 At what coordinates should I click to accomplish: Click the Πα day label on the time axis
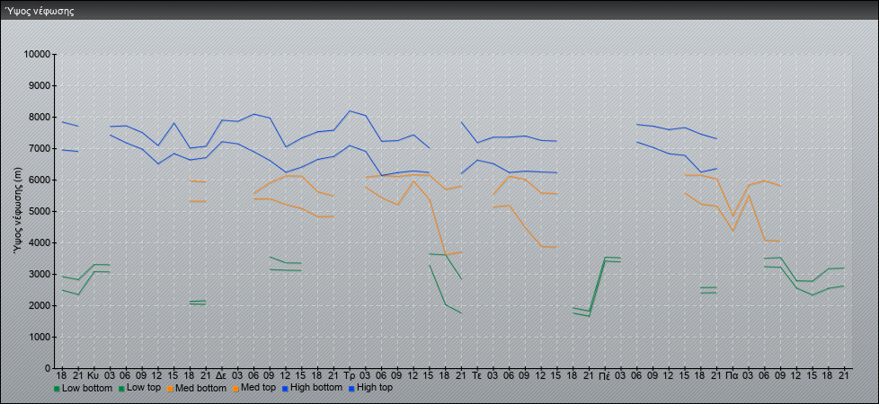[732, 375]
